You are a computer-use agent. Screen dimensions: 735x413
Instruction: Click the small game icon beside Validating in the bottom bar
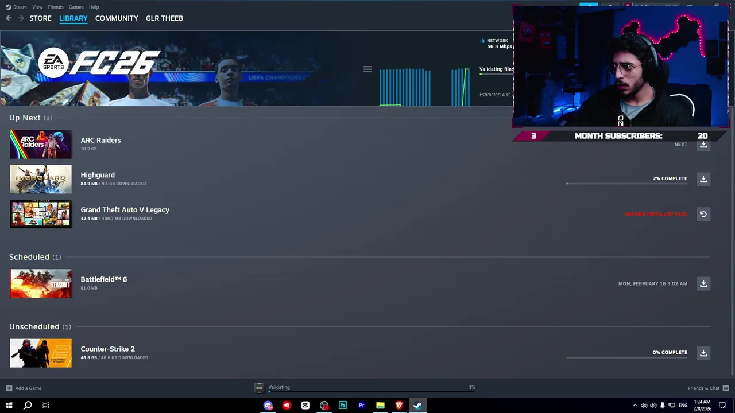pyautogui.click(x=259, y=388)
